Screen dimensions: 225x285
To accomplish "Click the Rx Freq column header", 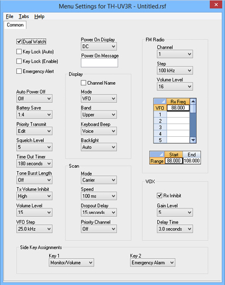I will coord(178,102).
